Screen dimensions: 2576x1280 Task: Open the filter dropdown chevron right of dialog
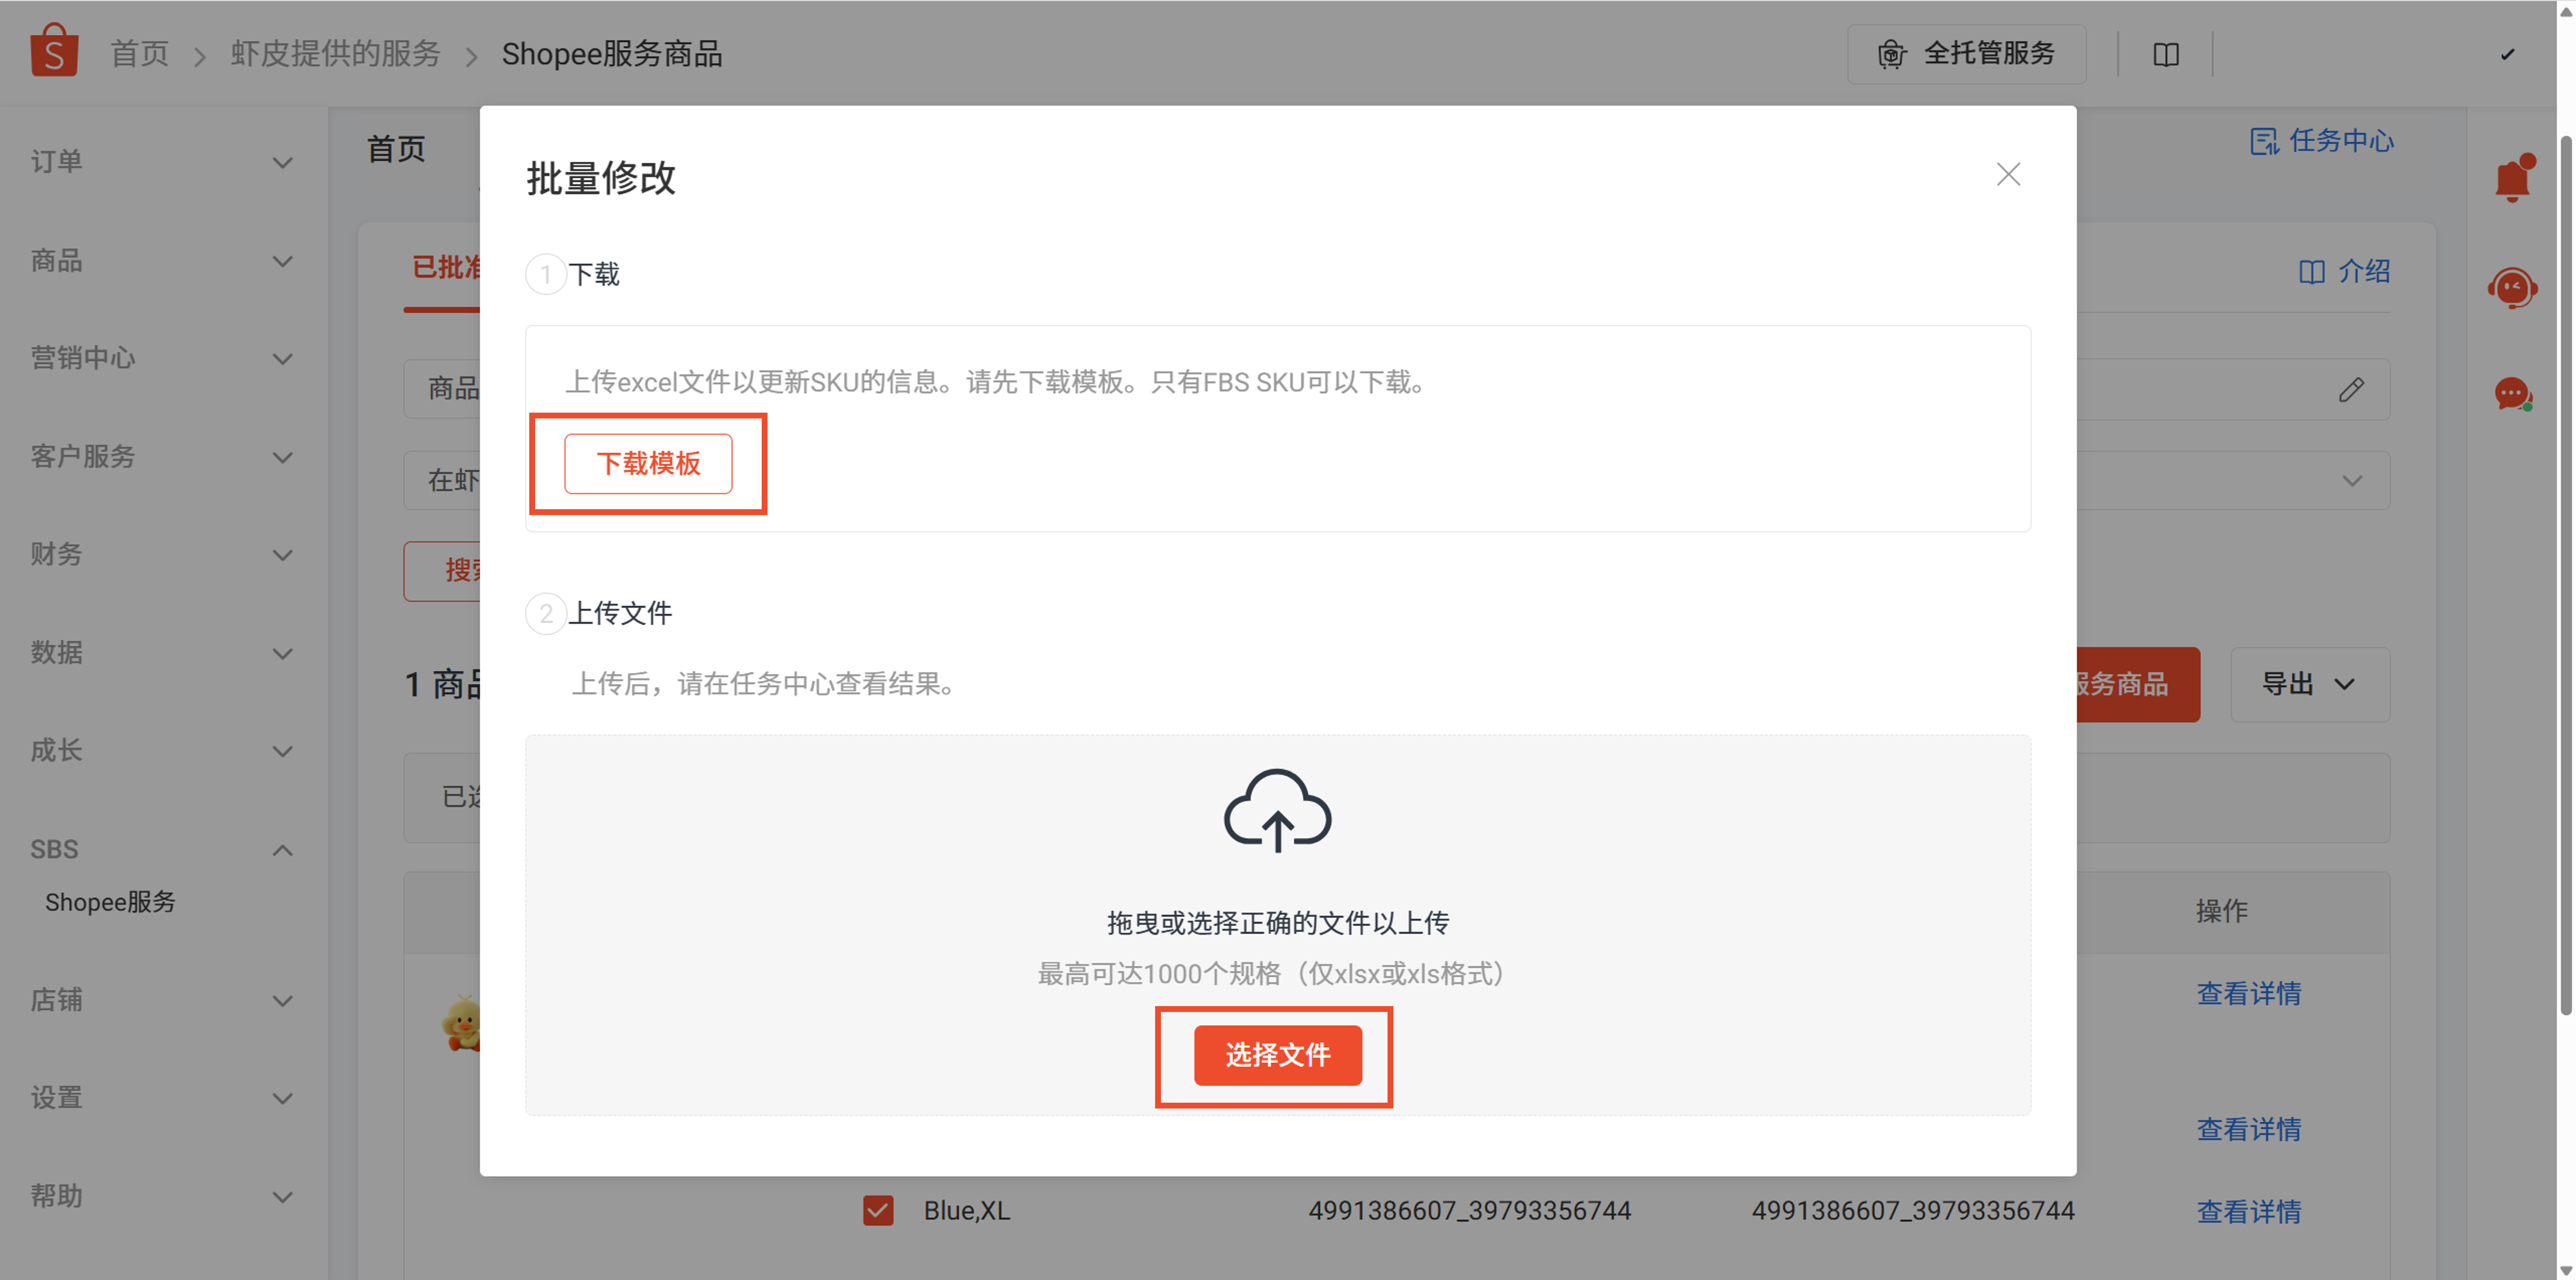click(x=2352, y=481)
